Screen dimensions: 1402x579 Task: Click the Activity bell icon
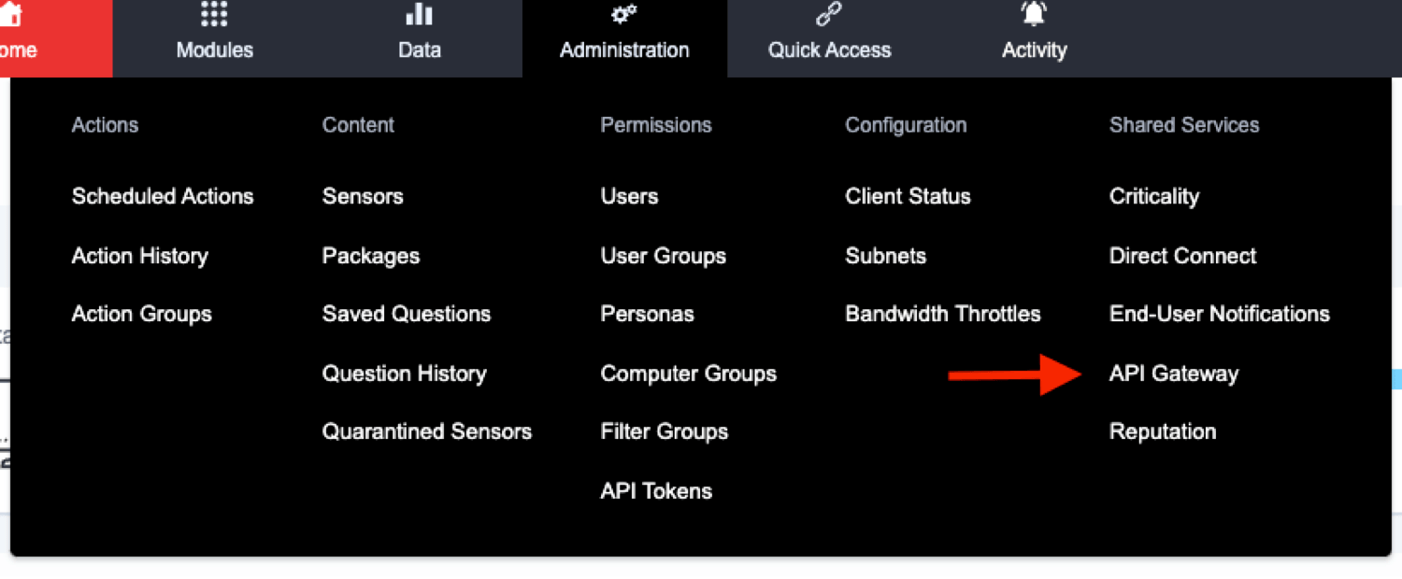click(x=1034, y=14)
